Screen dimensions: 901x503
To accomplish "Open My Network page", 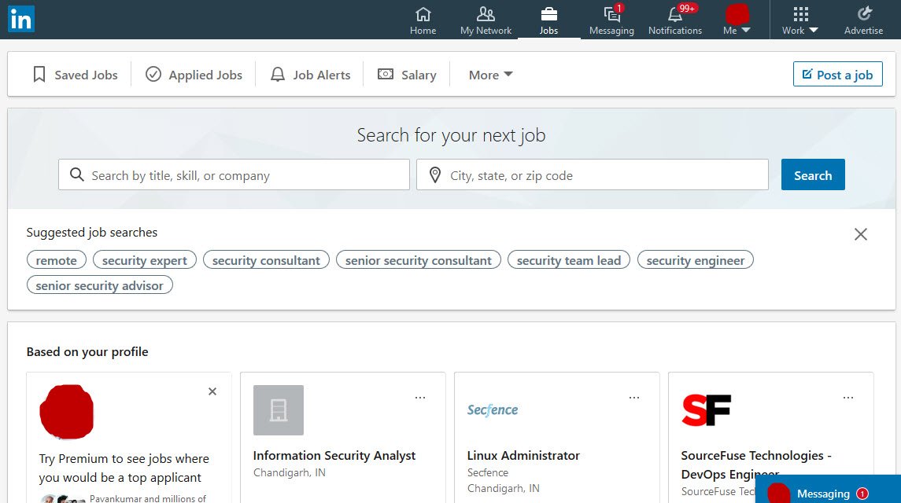I will click(x=486, y=20).
